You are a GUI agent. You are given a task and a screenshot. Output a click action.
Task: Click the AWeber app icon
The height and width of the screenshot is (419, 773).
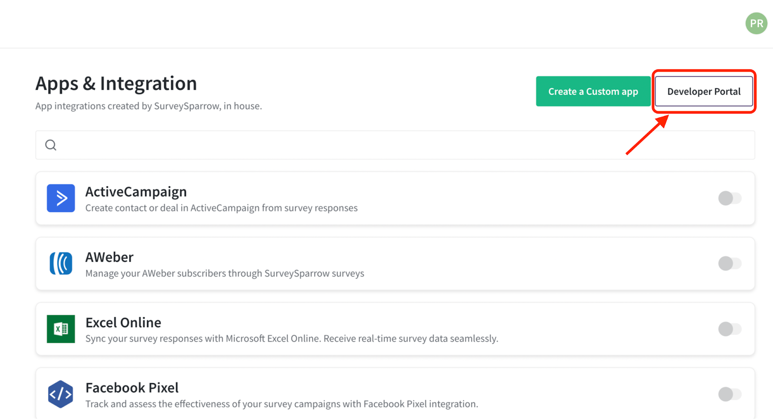pyautogui.click(x=61, y=264)
